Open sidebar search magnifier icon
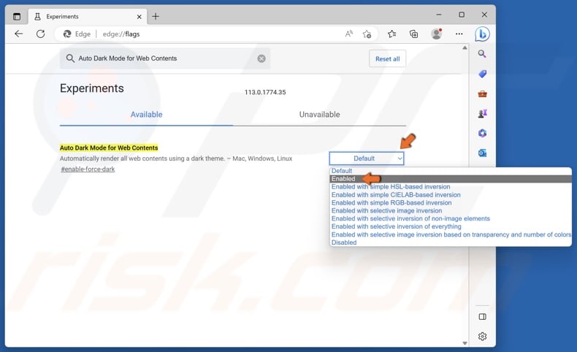Screen dimensions: 577x352 482,54
